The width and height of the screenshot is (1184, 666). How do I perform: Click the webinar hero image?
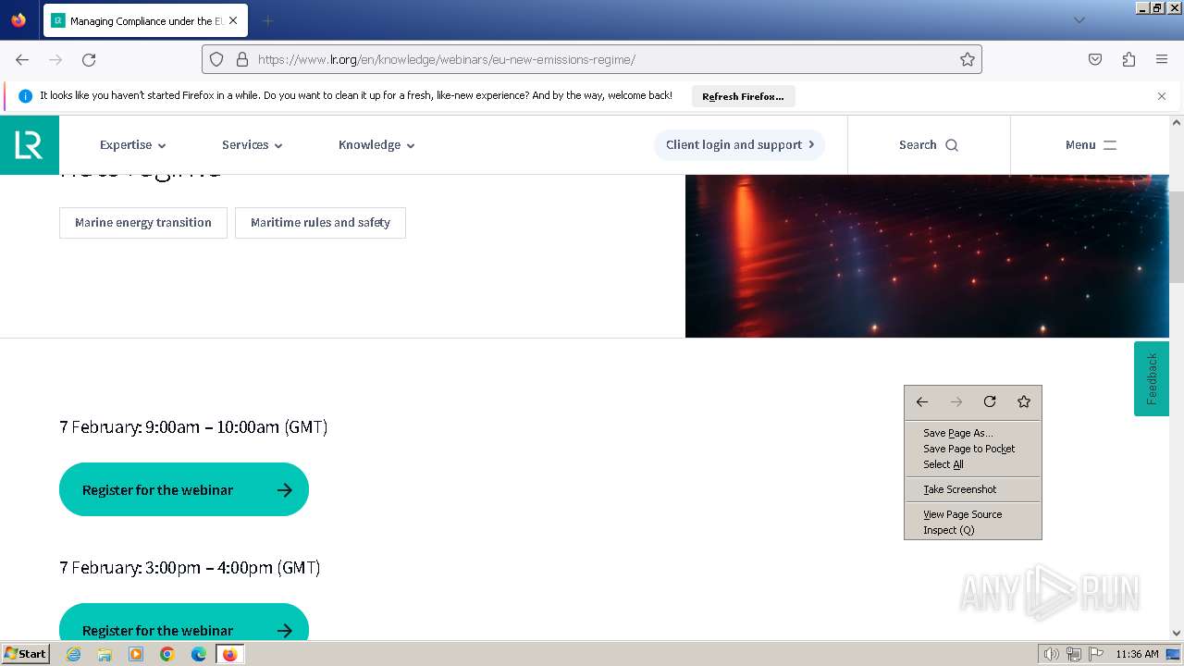pyautogui.click(x=927, y=256)
